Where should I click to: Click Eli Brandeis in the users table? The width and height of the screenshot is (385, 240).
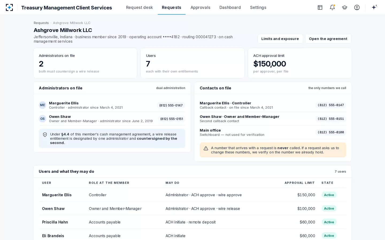53,236
